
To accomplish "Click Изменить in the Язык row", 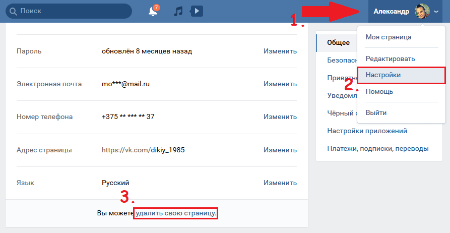I will click(x=280, y=183).
